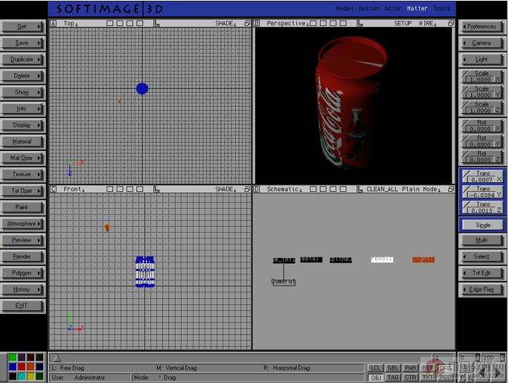Select the outlined camera child node in Schematic
509x383 pixels.
point(284,282)
